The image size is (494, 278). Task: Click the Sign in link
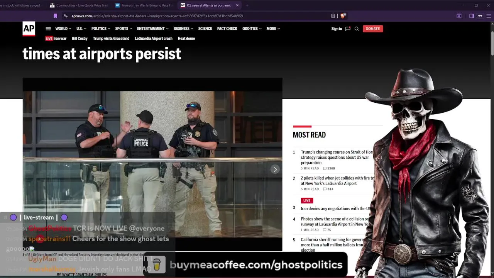337,29
